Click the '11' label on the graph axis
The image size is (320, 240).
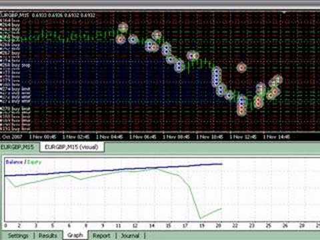pos(118,226)
